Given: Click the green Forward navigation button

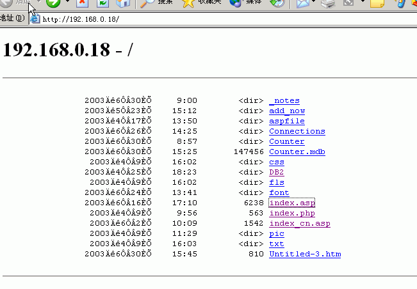Looking at the screenshot, I should pyautogui.click(x=53, y=3).
